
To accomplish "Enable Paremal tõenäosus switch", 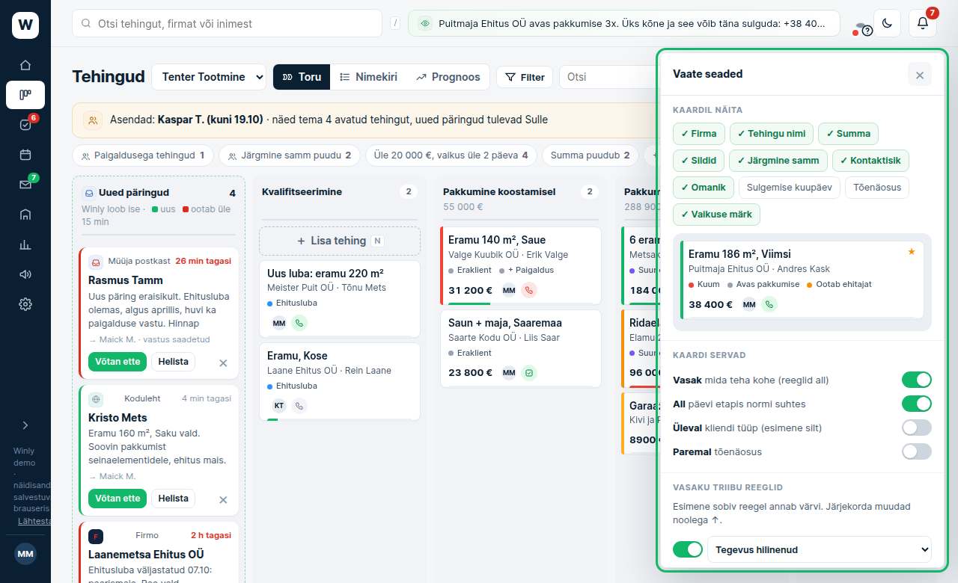I will [917, 451].
